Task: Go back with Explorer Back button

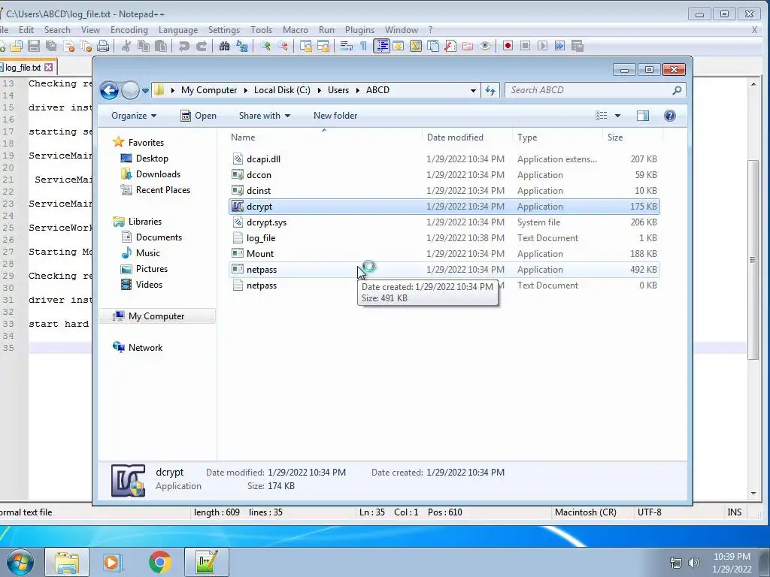Action: (x=109, y=90)
